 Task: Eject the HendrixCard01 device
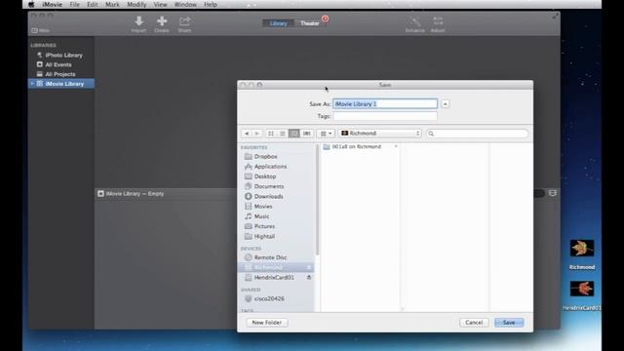click(309, 277)
